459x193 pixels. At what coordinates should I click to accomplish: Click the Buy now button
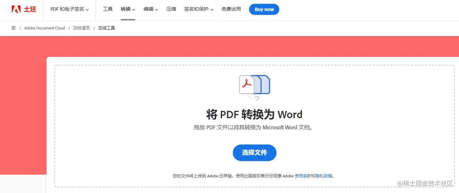coord(264,9)
